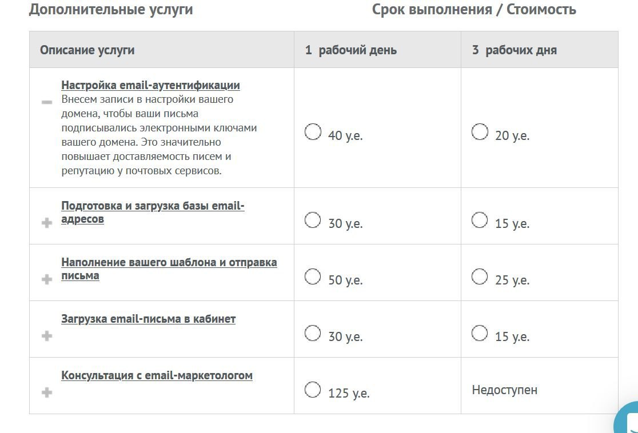The height and width of the screenshot is (433, 638).
Task: Open the Подготовка и загрузка базы email-адресов link
Action: pos(153,213)
